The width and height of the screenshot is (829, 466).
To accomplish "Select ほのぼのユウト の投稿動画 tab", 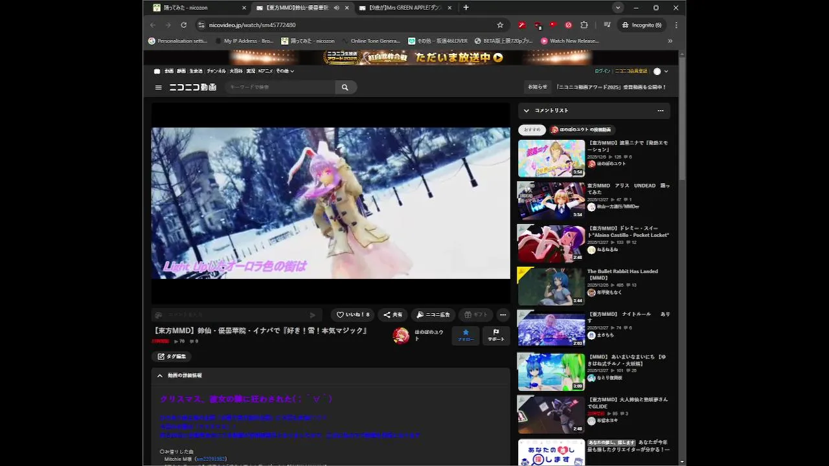I will point(581,129).
